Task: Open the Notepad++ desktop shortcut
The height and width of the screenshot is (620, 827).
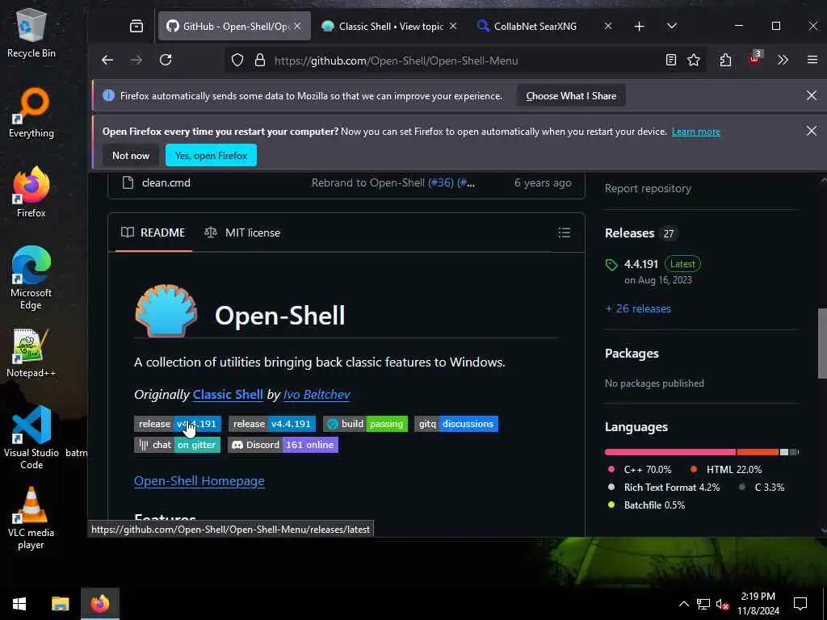Action: [x=31, y=353]
